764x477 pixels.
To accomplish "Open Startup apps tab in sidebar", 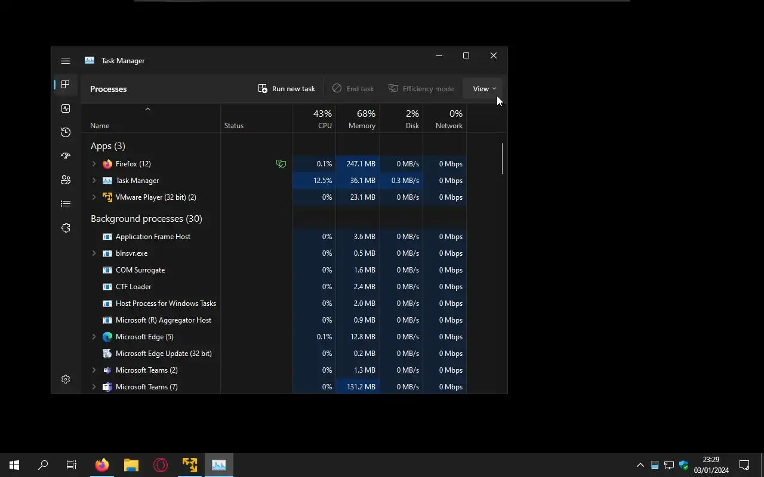I will [x=66, y=156].
